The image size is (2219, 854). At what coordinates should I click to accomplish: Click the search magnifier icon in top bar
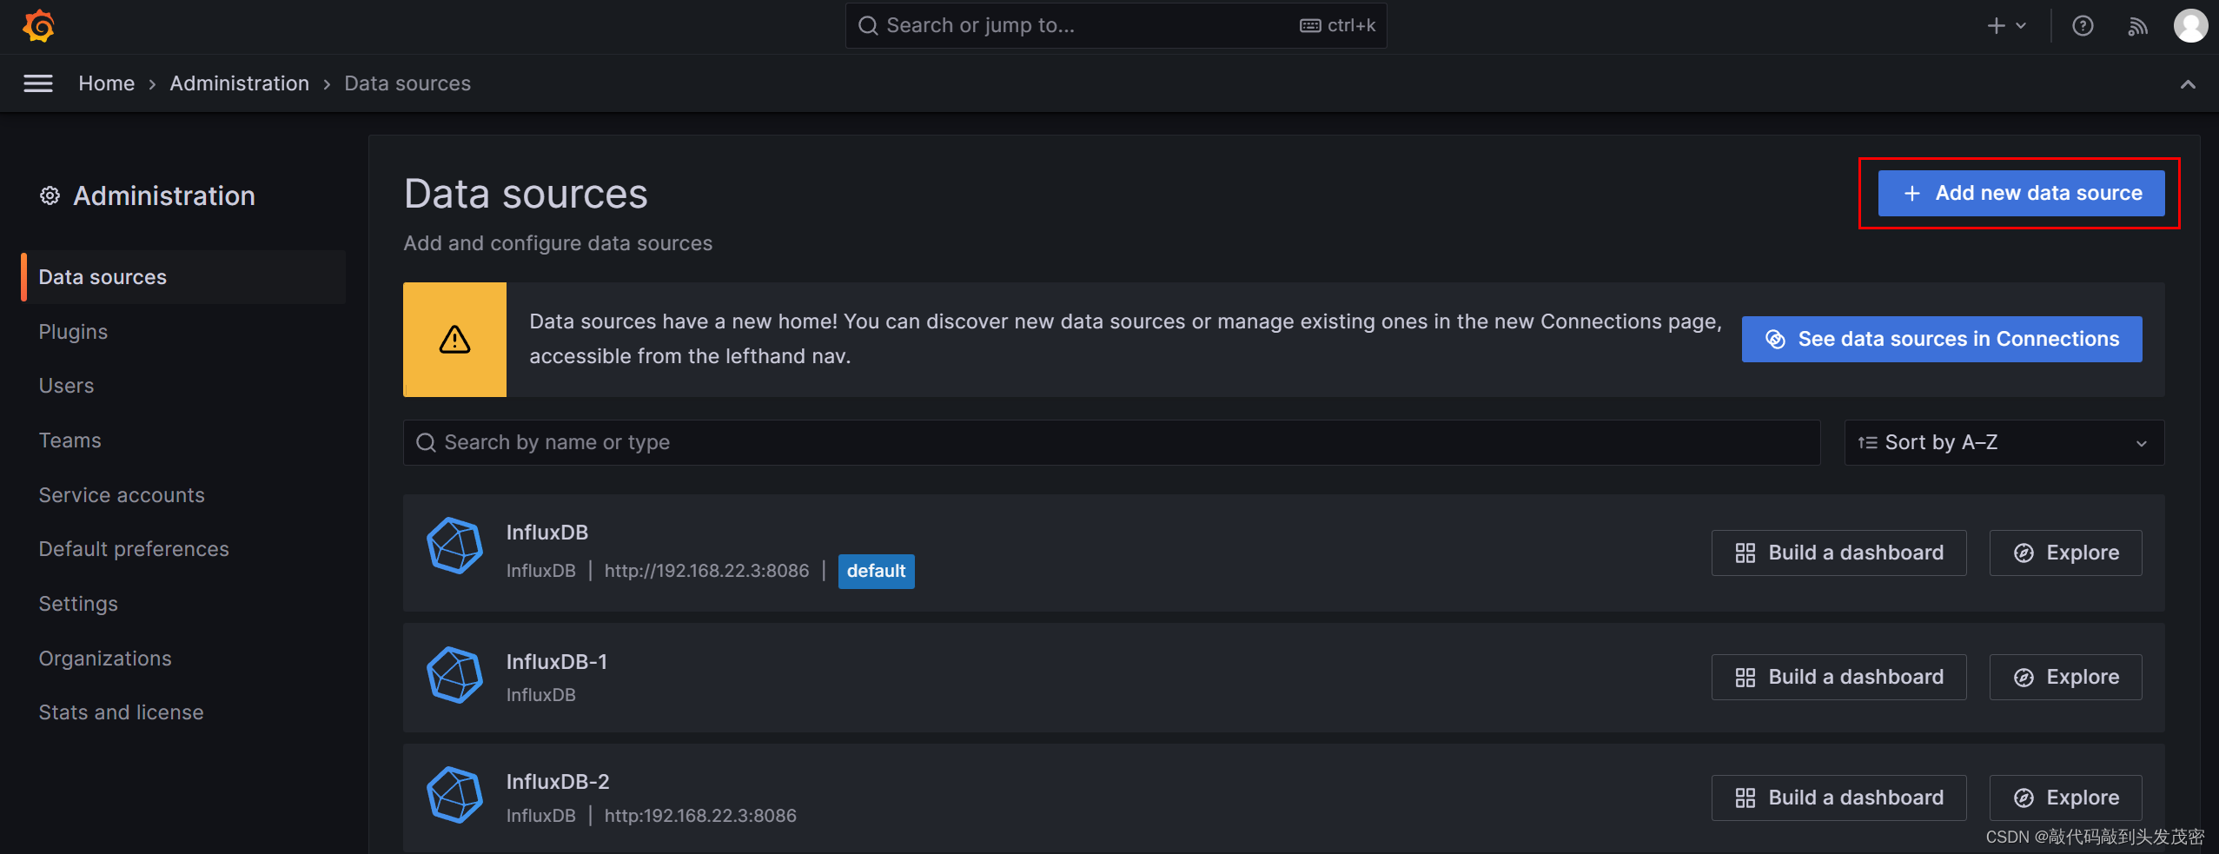868,26
